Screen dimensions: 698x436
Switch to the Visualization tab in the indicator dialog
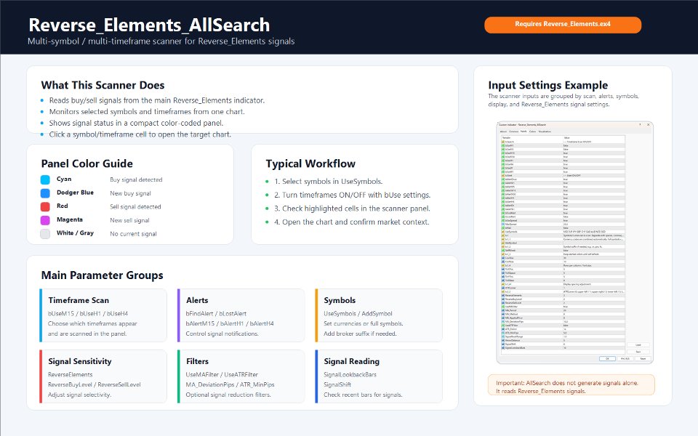(545, 132)
